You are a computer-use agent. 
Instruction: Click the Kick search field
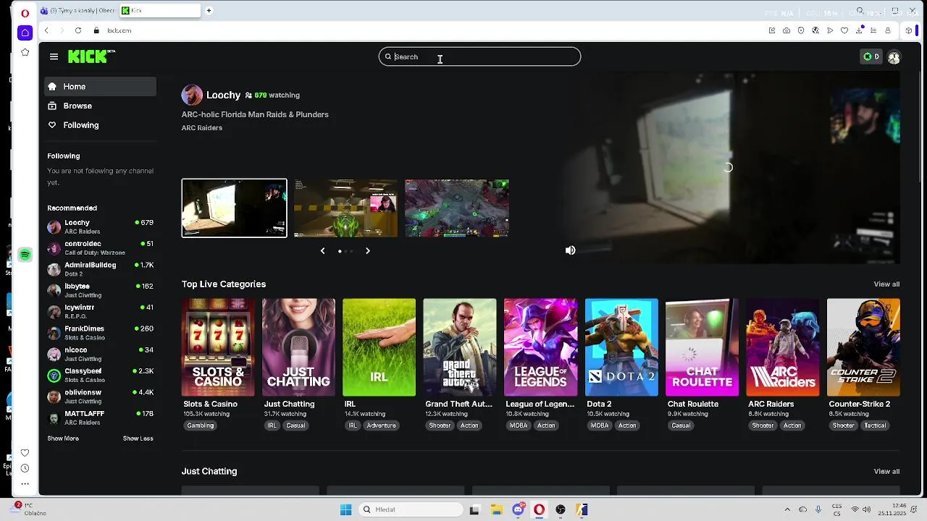[x=479, y=56]
